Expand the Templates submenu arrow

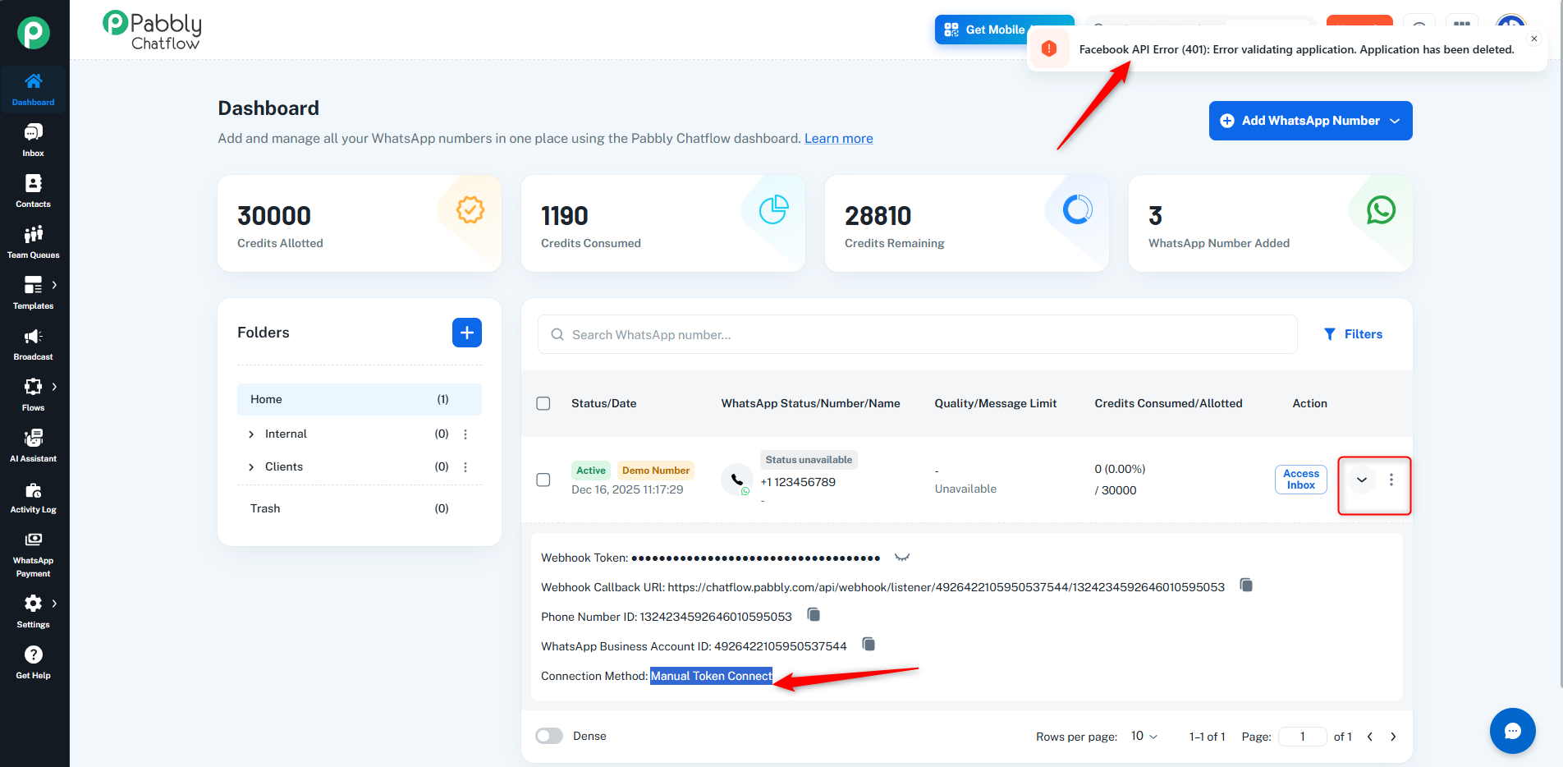[x=55, y=285]
